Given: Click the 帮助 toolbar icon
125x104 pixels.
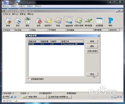Looking at the screenshot, I should [110, 22].
